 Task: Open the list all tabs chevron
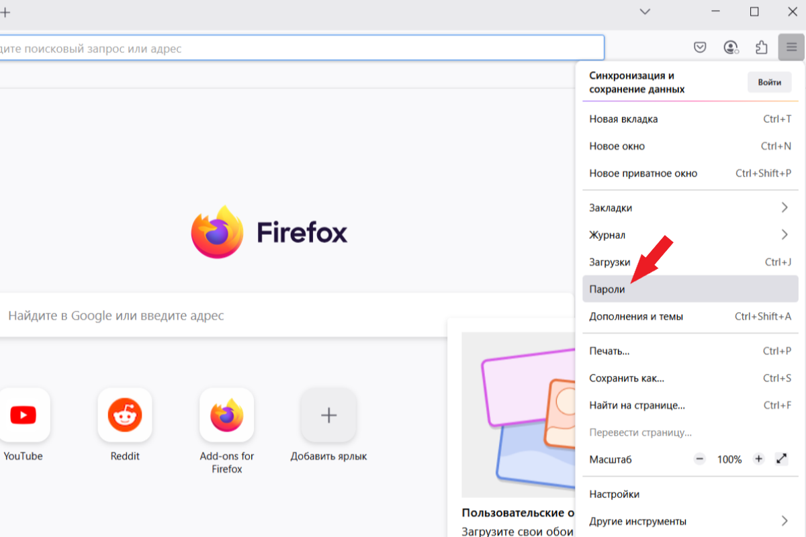point(645,11)
